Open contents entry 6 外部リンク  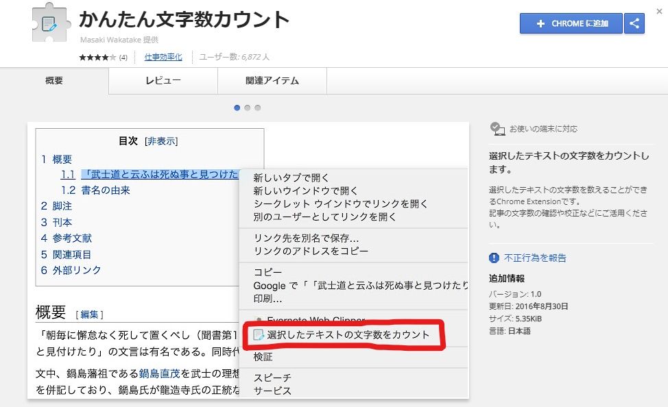[x=71, y=271]
